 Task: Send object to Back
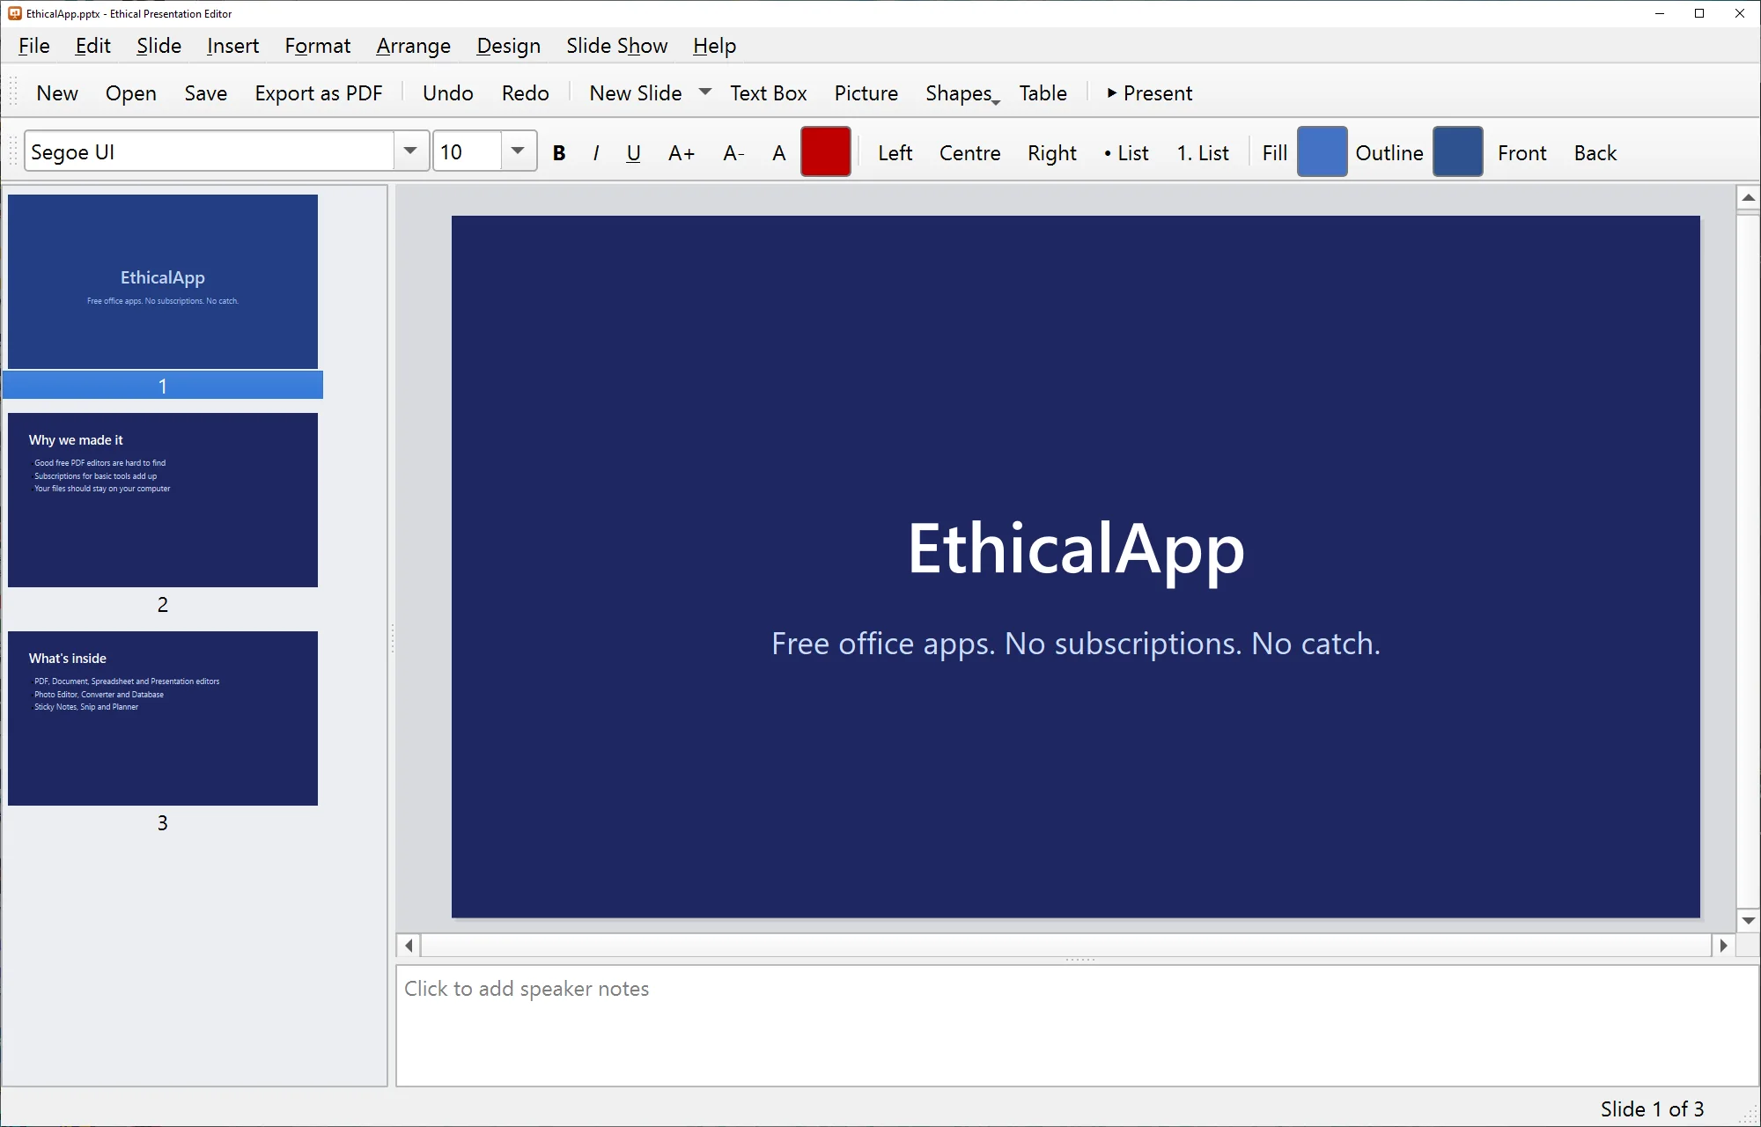click(x=1595, y=152)
